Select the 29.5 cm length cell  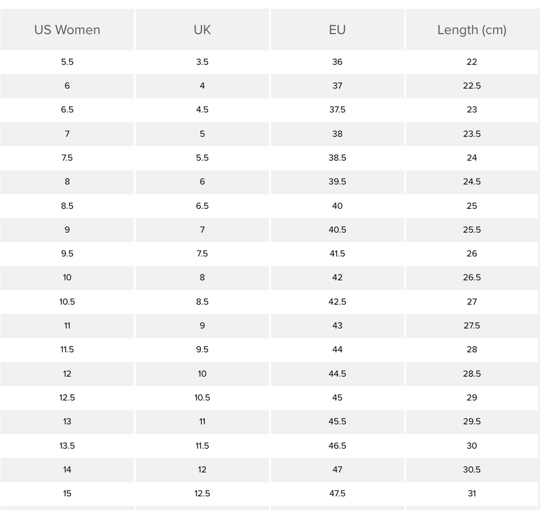click(472, 421)
